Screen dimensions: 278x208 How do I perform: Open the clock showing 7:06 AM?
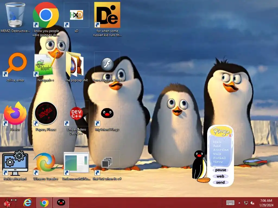pyautogui.click(x=266, y=203)
